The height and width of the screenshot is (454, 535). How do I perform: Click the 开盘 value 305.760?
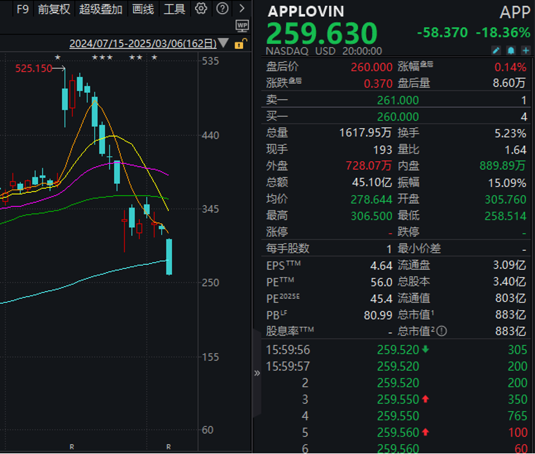tap(505, 199)
